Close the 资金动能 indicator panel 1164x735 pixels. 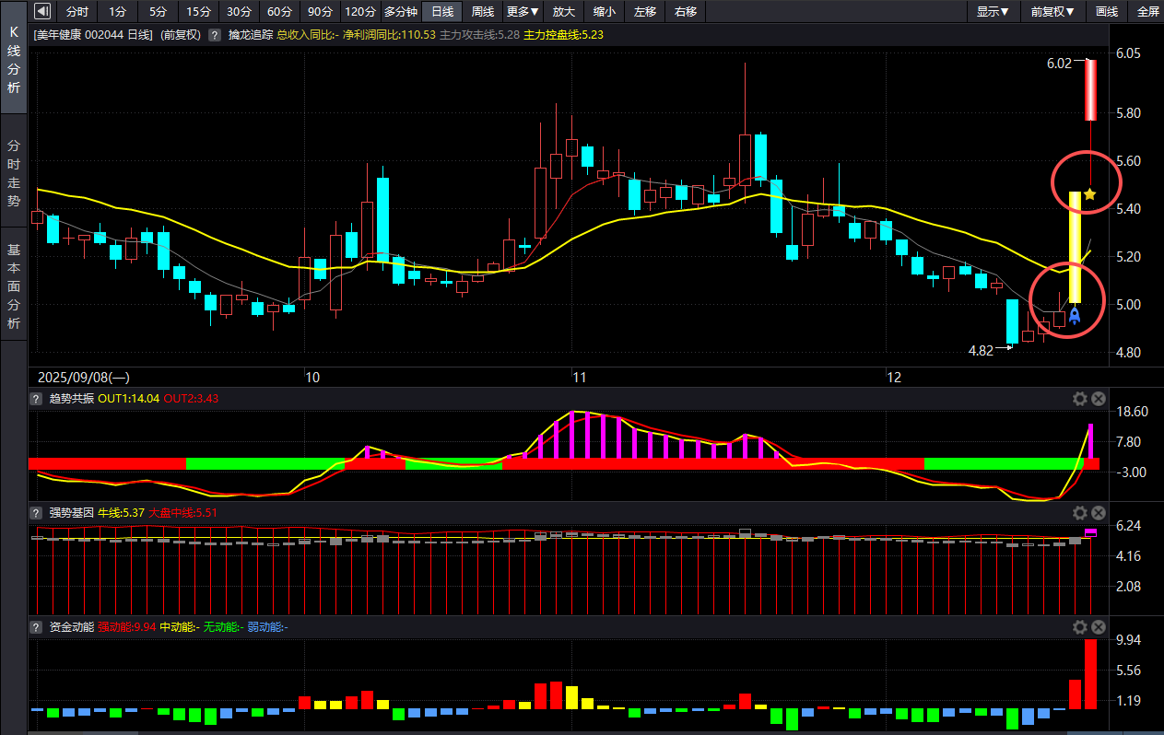coord(1099,627)
